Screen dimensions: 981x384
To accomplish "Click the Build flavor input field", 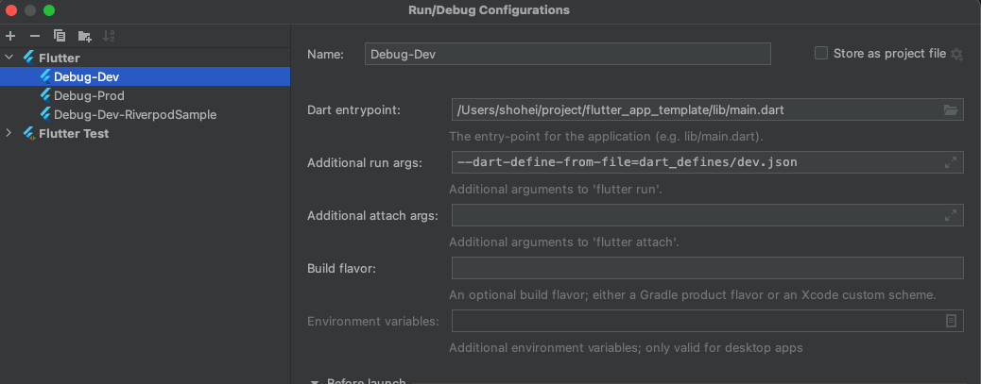I will (707, 269).
